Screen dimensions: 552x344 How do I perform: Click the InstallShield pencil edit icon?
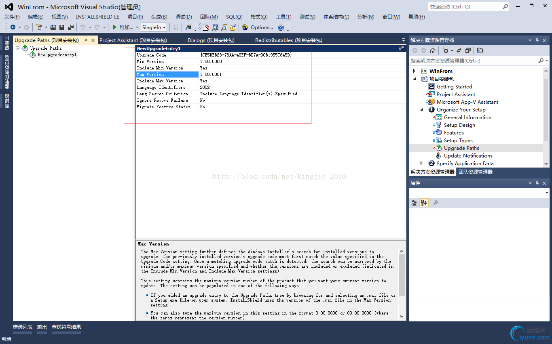[206, 27]
